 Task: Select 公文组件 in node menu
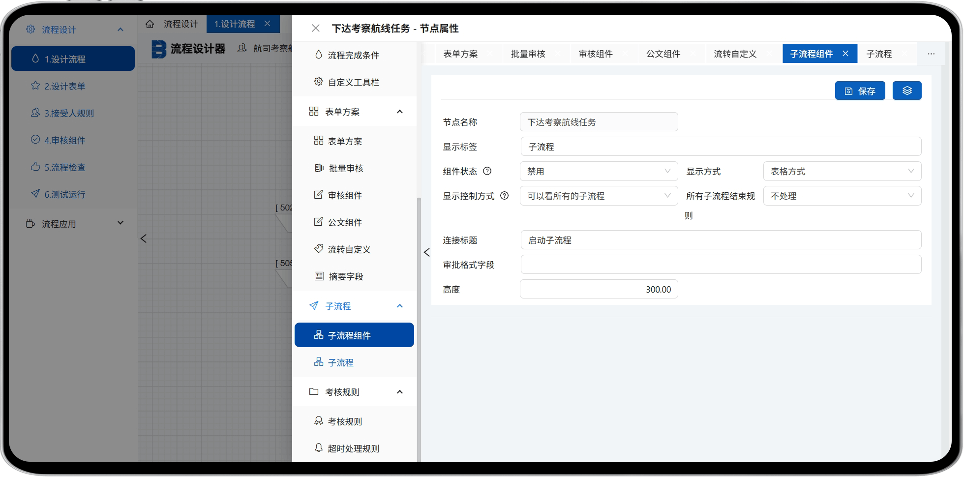tap(354, 222)
